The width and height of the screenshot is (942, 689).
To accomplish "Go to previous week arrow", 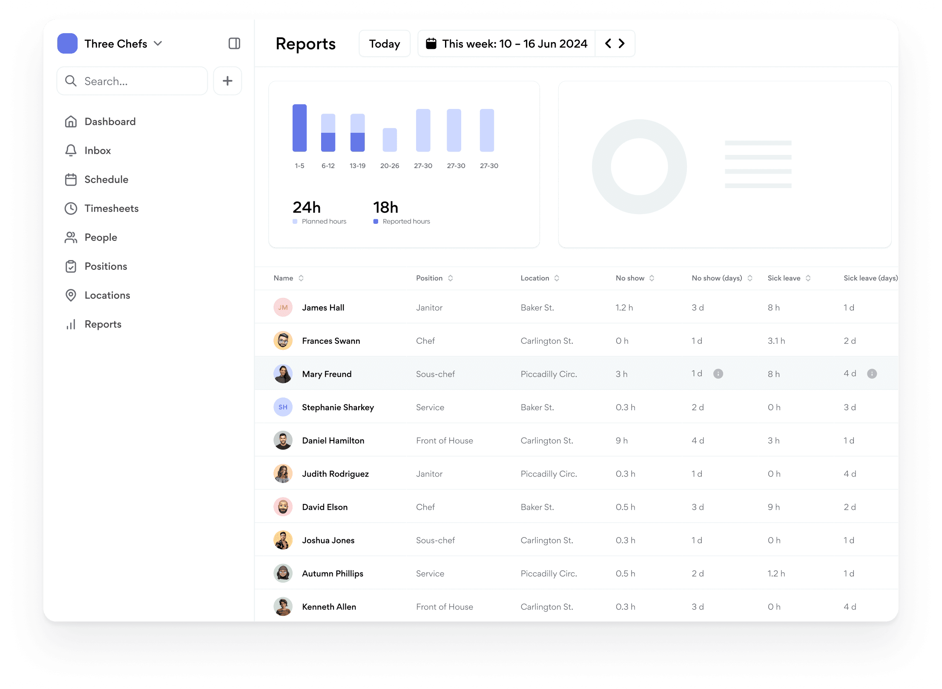I will click(x=608, y=43).
